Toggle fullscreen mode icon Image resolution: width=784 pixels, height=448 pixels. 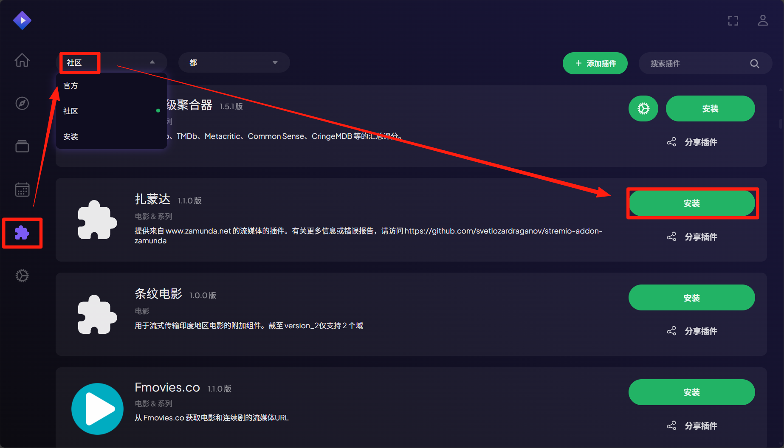click(x=733, y=20)
